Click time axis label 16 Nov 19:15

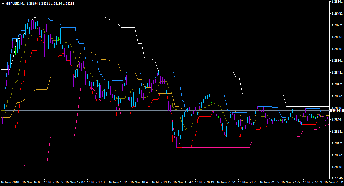pyautogui.click(x=161, y=182)
